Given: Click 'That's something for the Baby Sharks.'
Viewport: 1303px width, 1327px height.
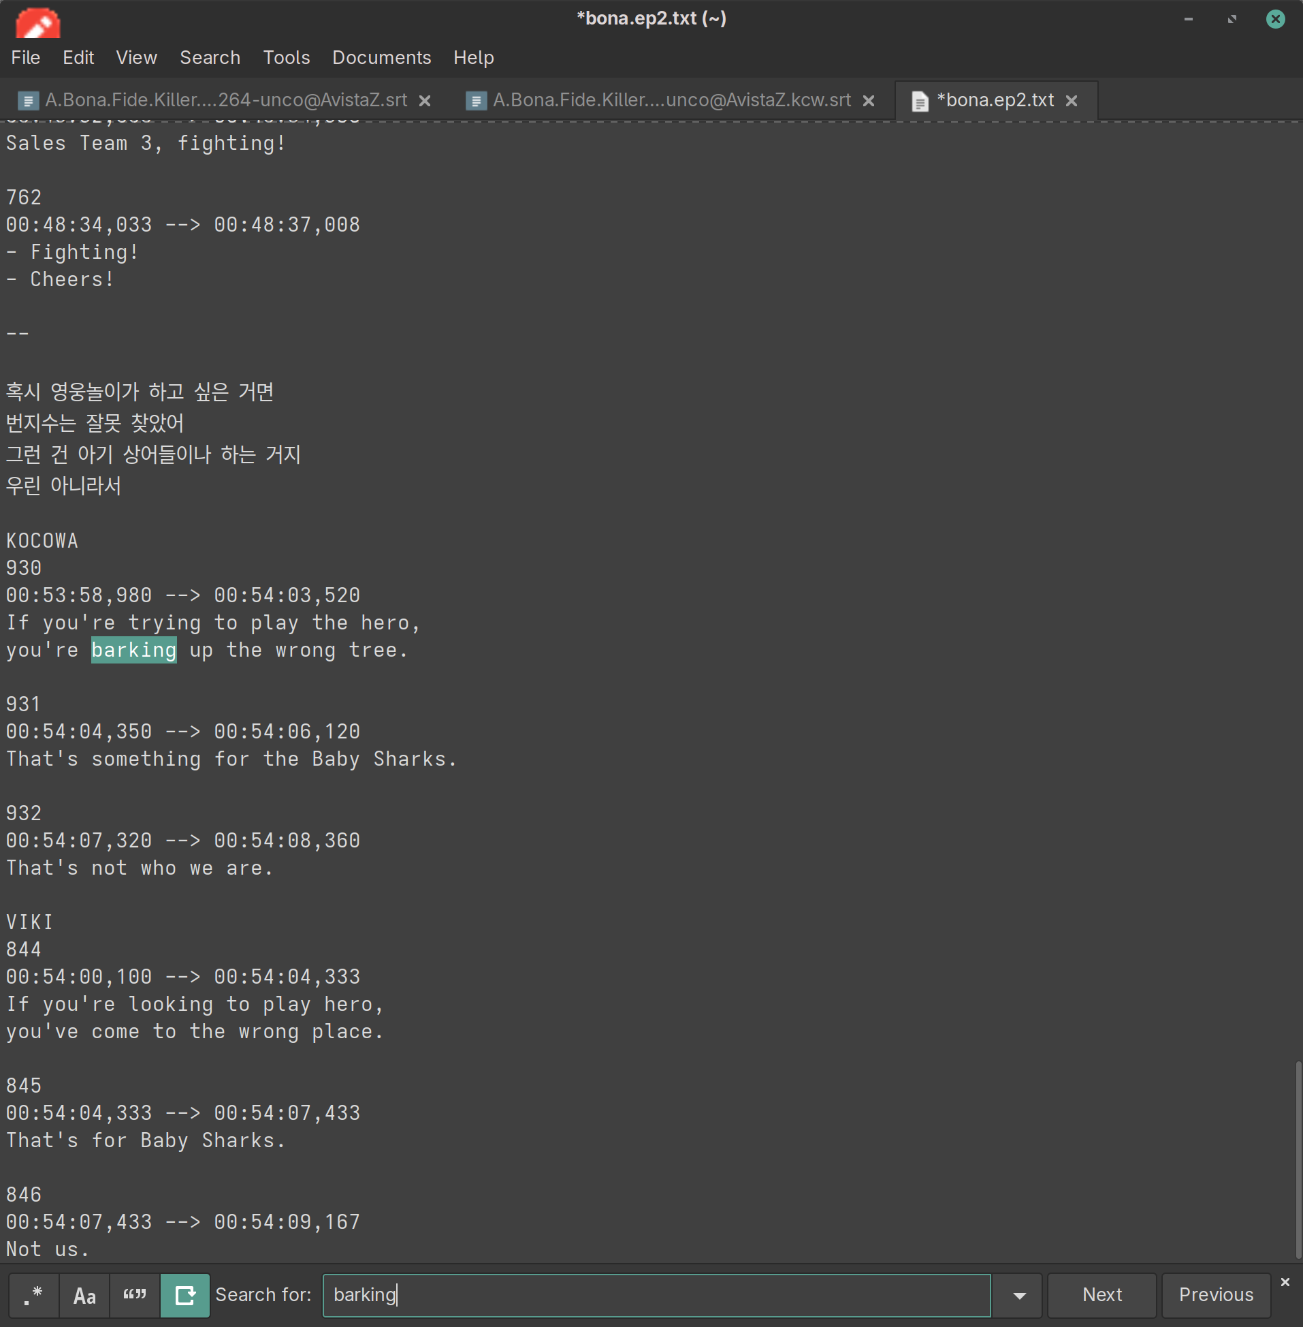Looking at the screenshot, I should (x=231, y=759).
